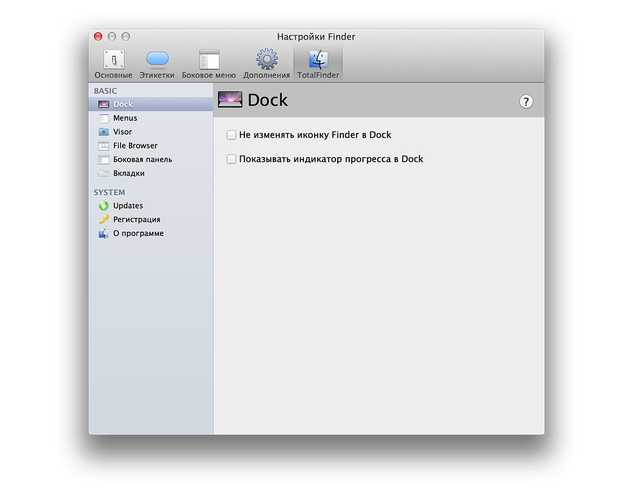
Task: Enable Не изменять иконку Finder в Dock
Action: (x=231, y=135)
